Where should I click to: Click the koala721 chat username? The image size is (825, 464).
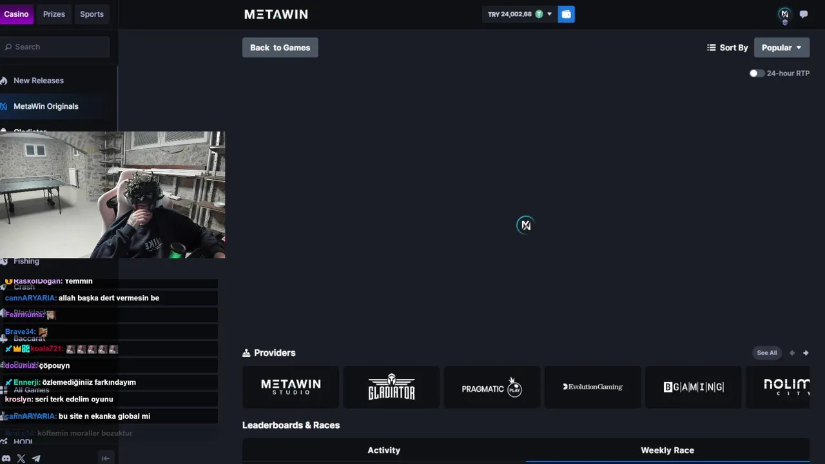pyautogui.click(x=46, y=349)
